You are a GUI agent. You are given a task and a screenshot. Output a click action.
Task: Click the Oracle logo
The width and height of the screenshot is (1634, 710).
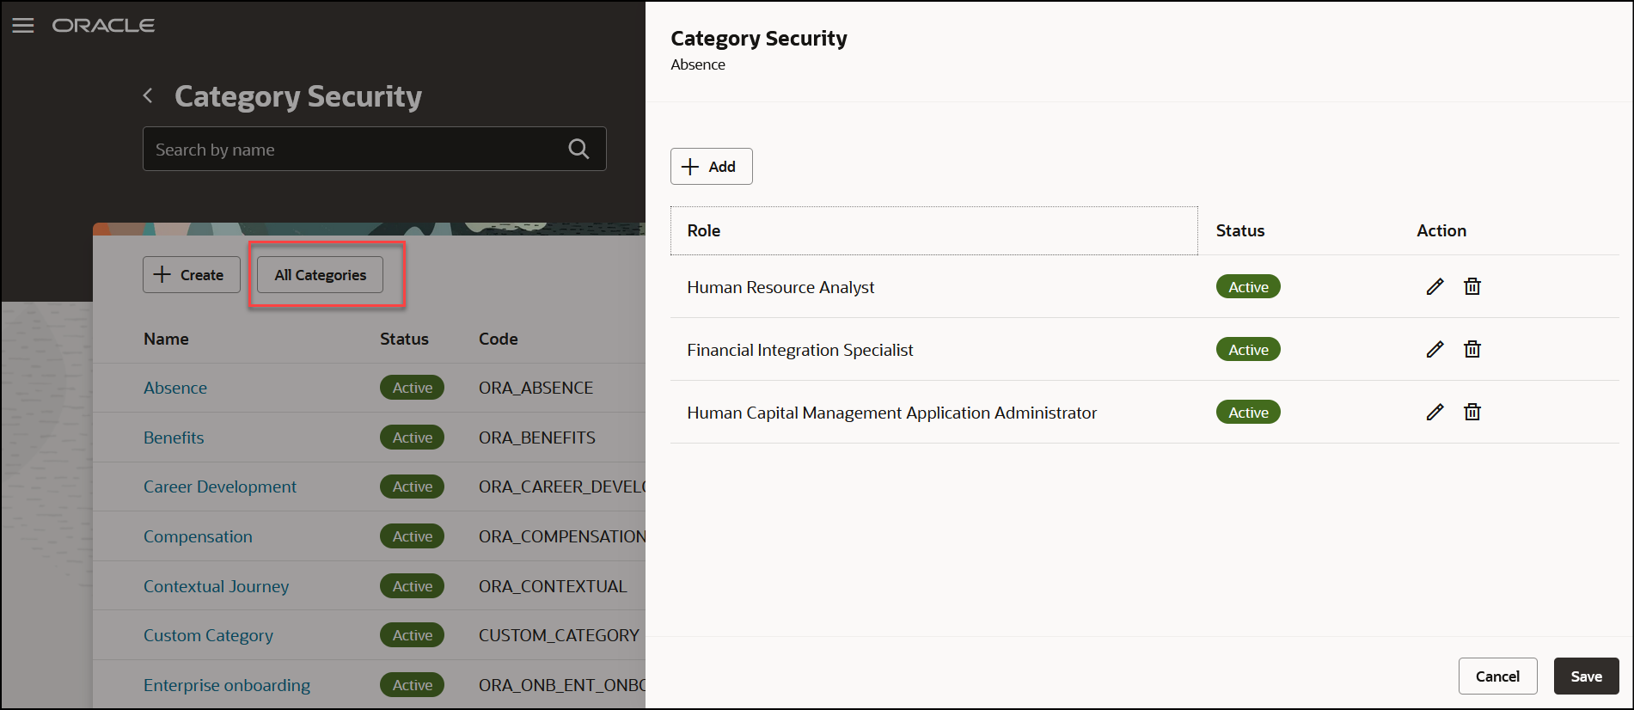(x=103, y=26)
